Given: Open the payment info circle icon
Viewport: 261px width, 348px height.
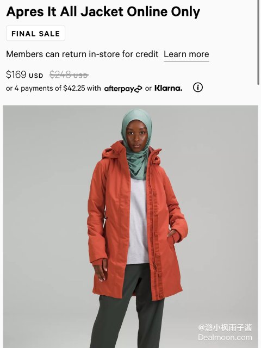Looking at the screenshot, I should 197,88.
